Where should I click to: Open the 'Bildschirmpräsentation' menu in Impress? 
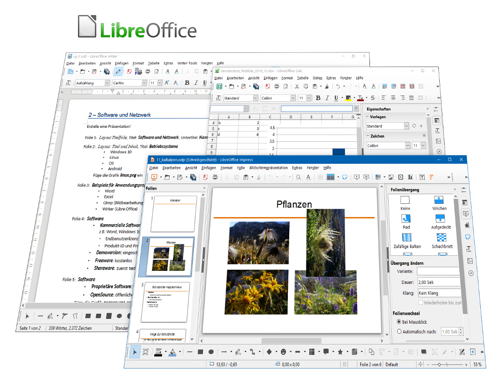[268, 168]
